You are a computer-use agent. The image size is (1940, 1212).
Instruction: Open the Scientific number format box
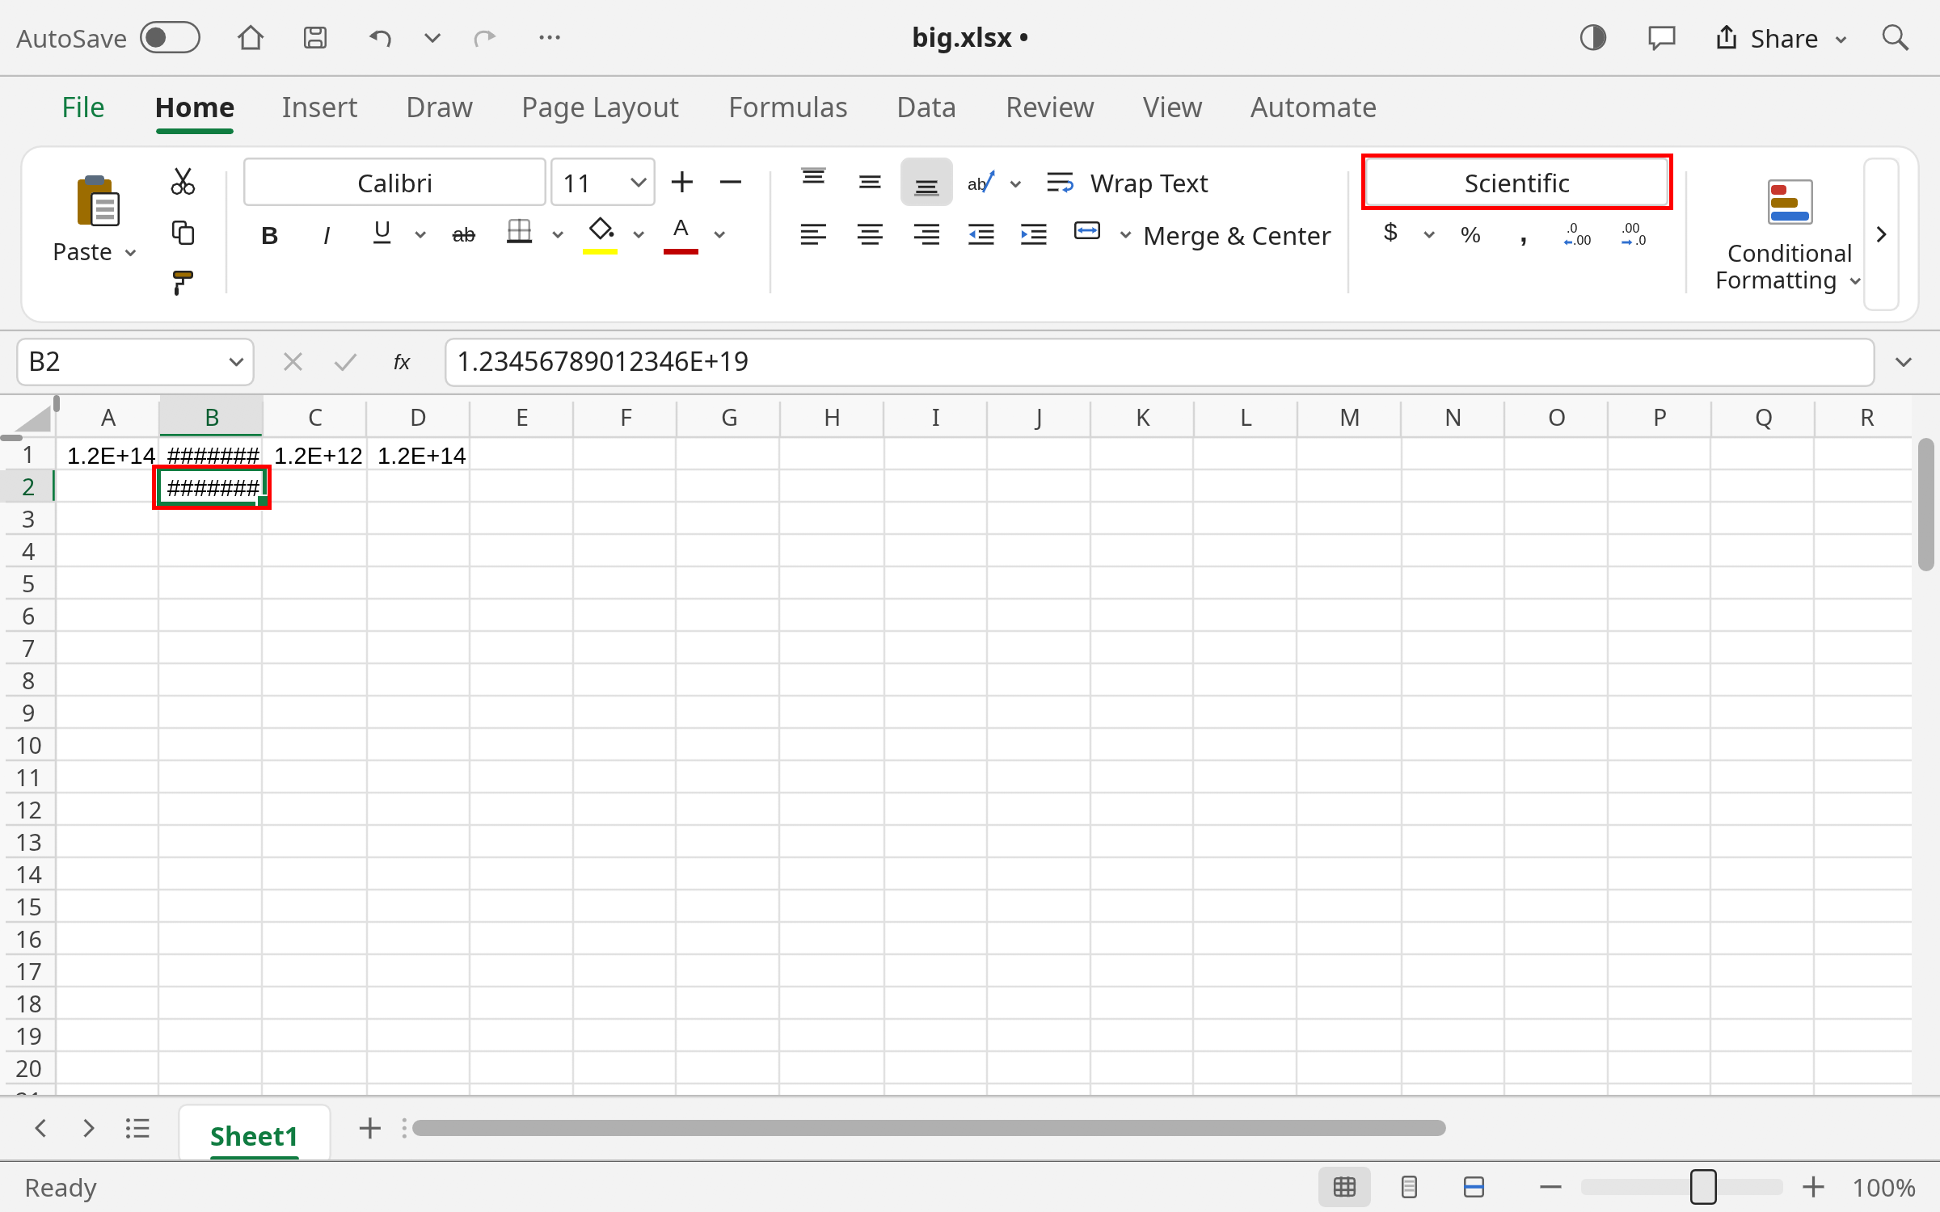(1516, 183)
